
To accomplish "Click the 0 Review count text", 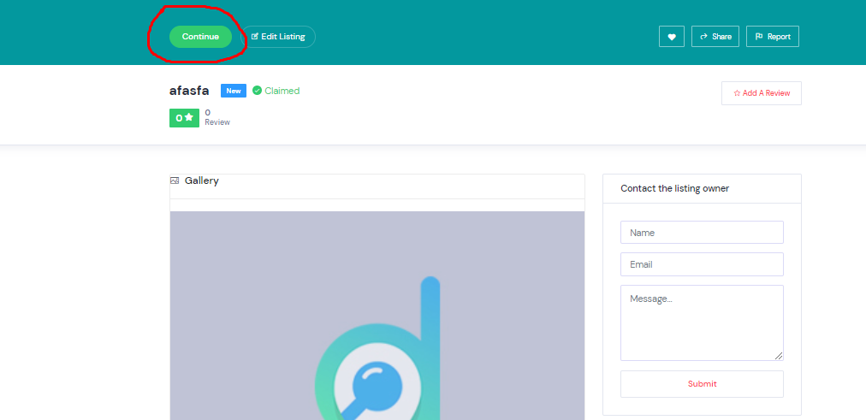I will [x=217, y=117].
